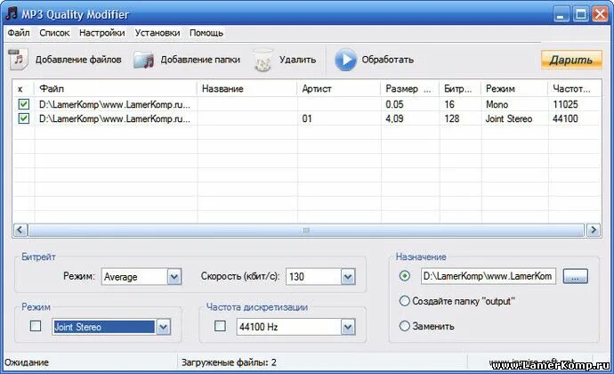Click the Добавление папки toolbar label

[200, 60]
